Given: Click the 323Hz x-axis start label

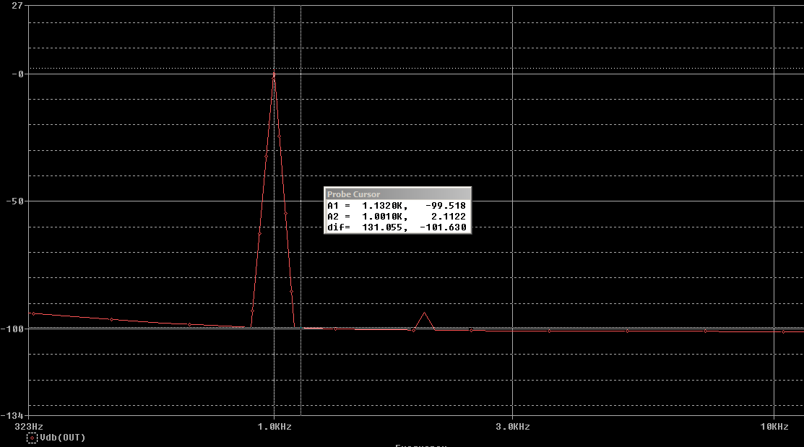Looking at the screenshot, I should pos(29,427).
